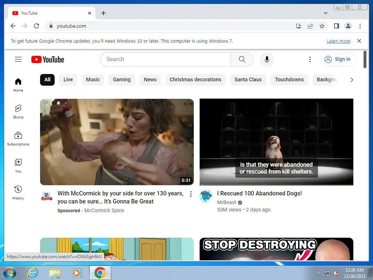The height and width of the screenshot is (280, 373).
Task: Click browser forward arrow
Action: click(x=25, y=26)
